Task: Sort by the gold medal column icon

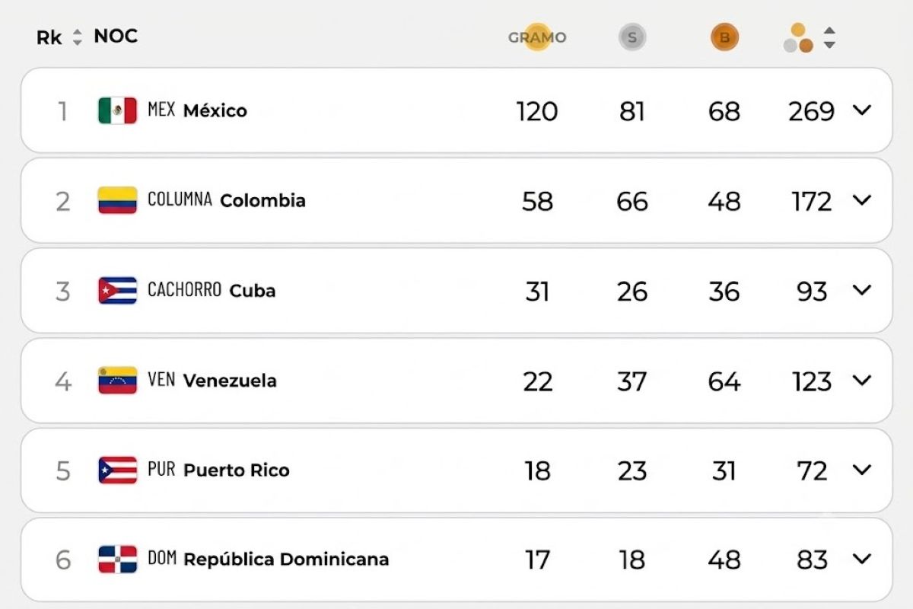Action: [x=537, y=37]
